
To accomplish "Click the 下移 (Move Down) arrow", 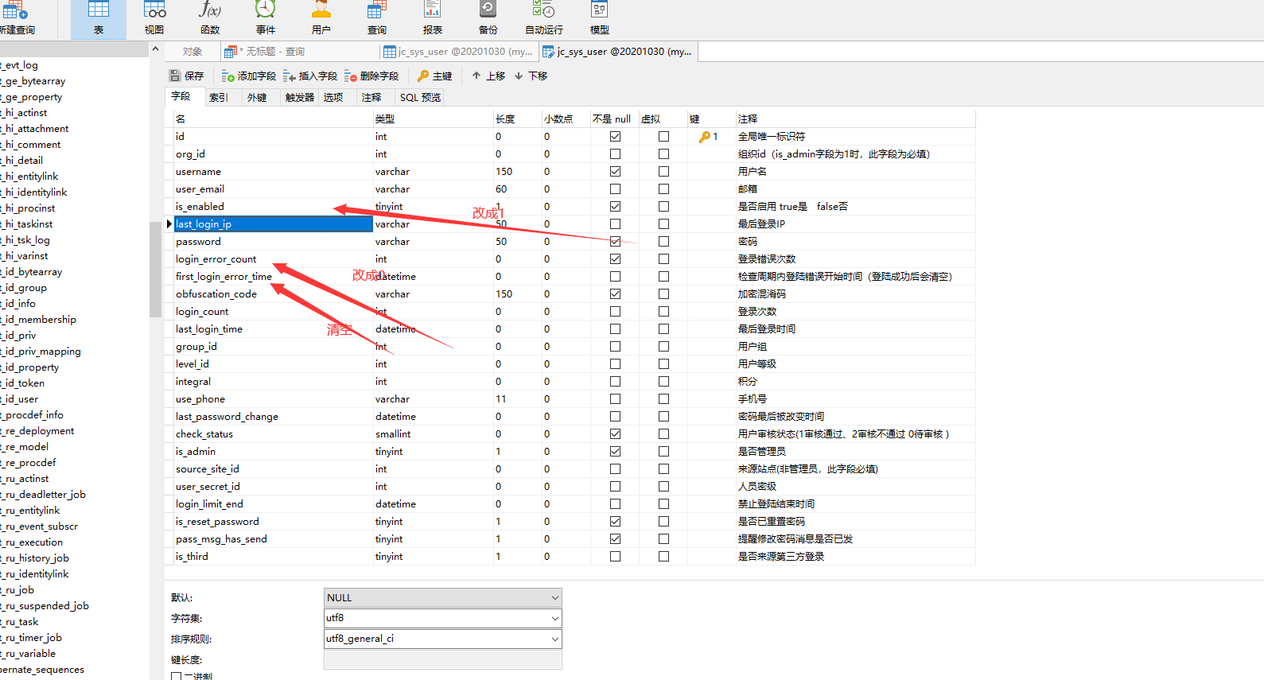I will (x=519, y=76).
